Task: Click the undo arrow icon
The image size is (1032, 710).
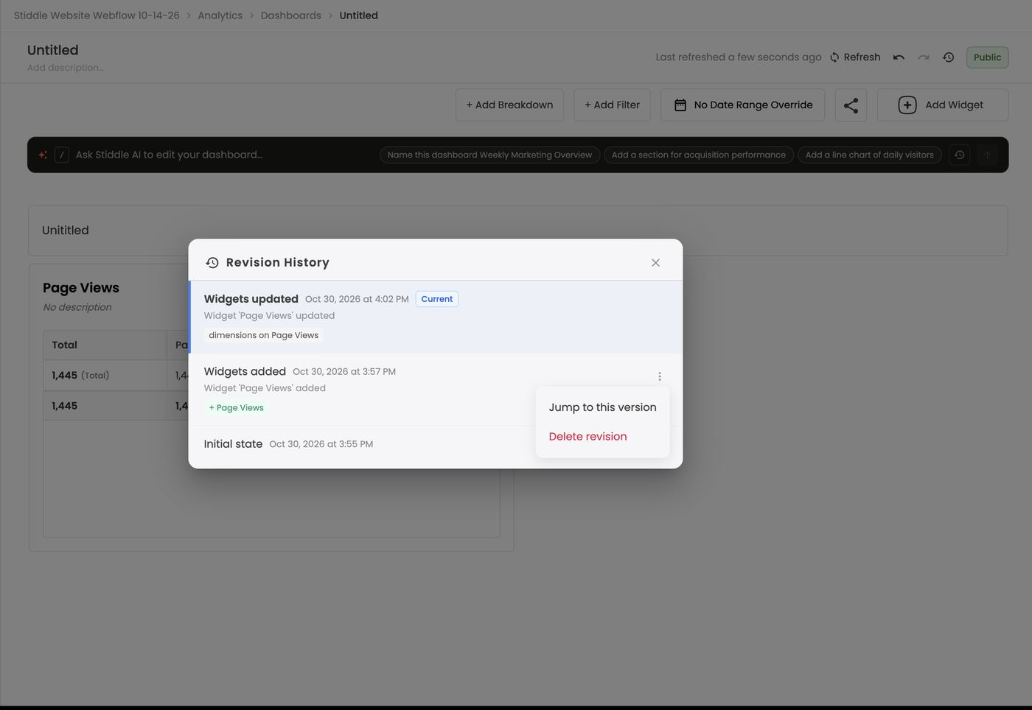Action: click(899, 57)
